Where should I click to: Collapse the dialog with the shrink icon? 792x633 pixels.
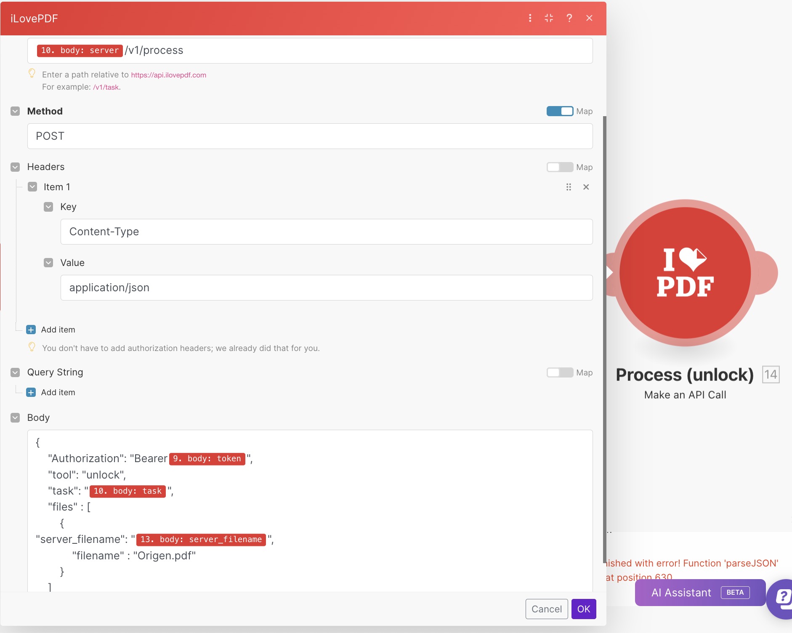coord(549,18)
